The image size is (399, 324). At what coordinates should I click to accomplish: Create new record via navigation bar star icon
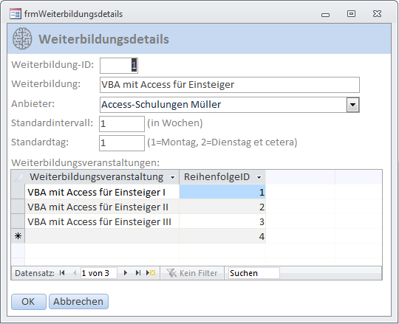[151, 273]
